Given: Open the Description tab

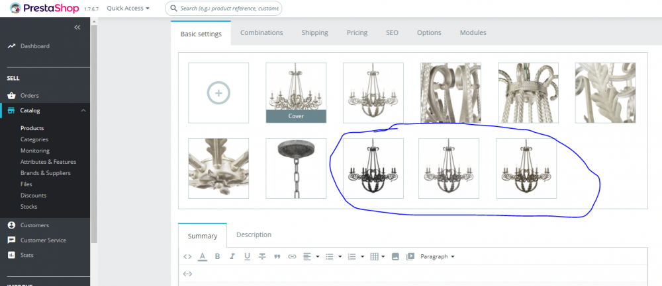Looking at the screenshot, I should point(254,234).
